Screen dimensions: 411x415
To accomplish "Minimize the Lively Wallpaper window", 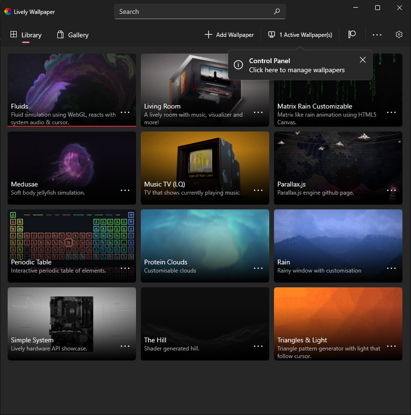I will [356, 8].
